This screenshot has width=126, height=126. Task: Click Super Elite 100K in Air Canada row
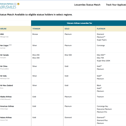pos(104,61)
